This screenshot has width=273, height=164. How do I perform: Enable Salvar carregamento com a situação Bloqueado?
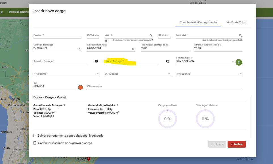point(35,136)
